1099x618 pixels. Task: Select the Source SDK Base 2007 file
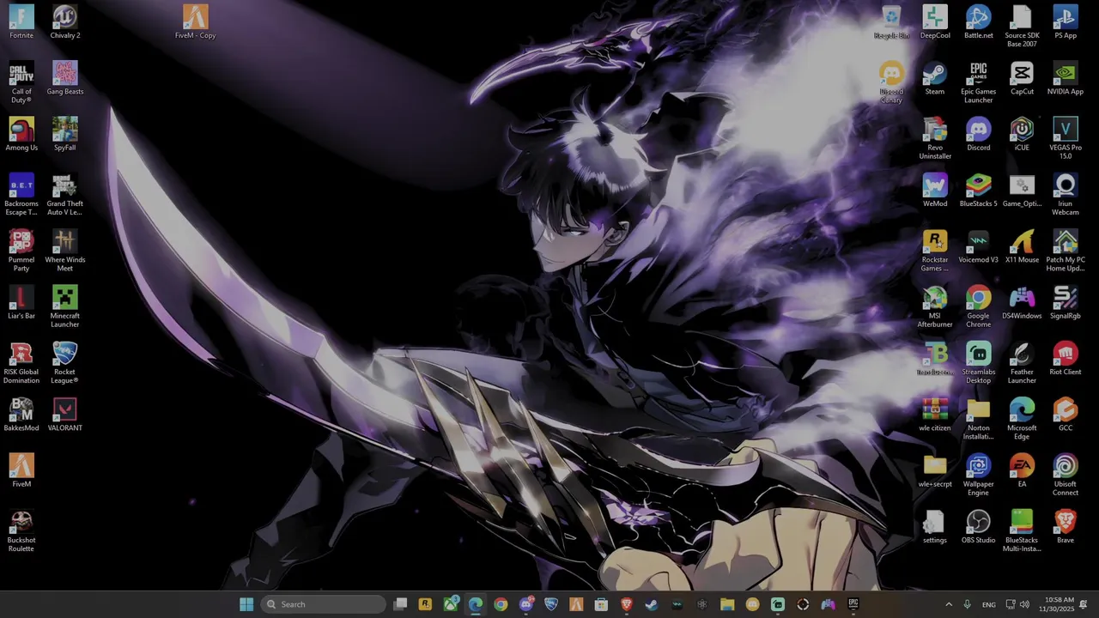(x=1022, y=27)
